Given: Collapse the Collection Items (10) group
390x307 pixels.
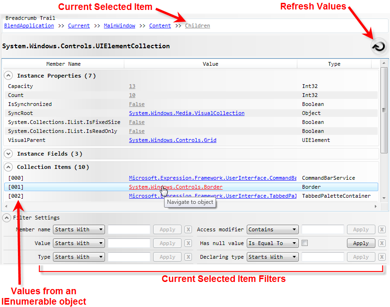Looking at the screenshot, I should click(8, 167).
